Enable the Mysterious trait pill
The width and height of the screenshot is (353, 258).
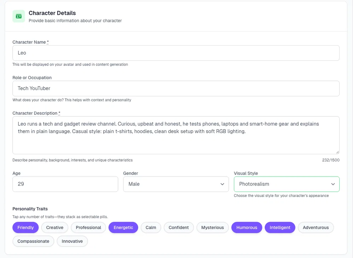[212, 227]
